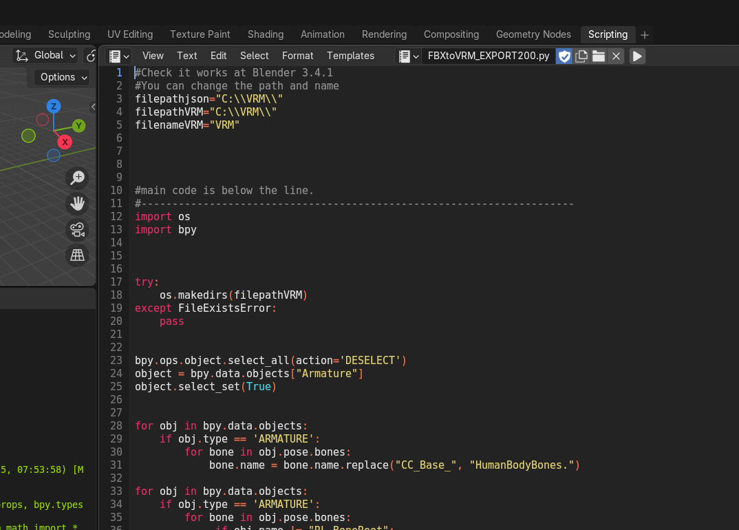Toggle the camera view icon

click(77, 230)
